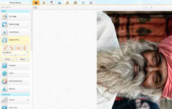Flip the image horizontally
The height and width of the screenshot is (109, 172).
[18, 48]
